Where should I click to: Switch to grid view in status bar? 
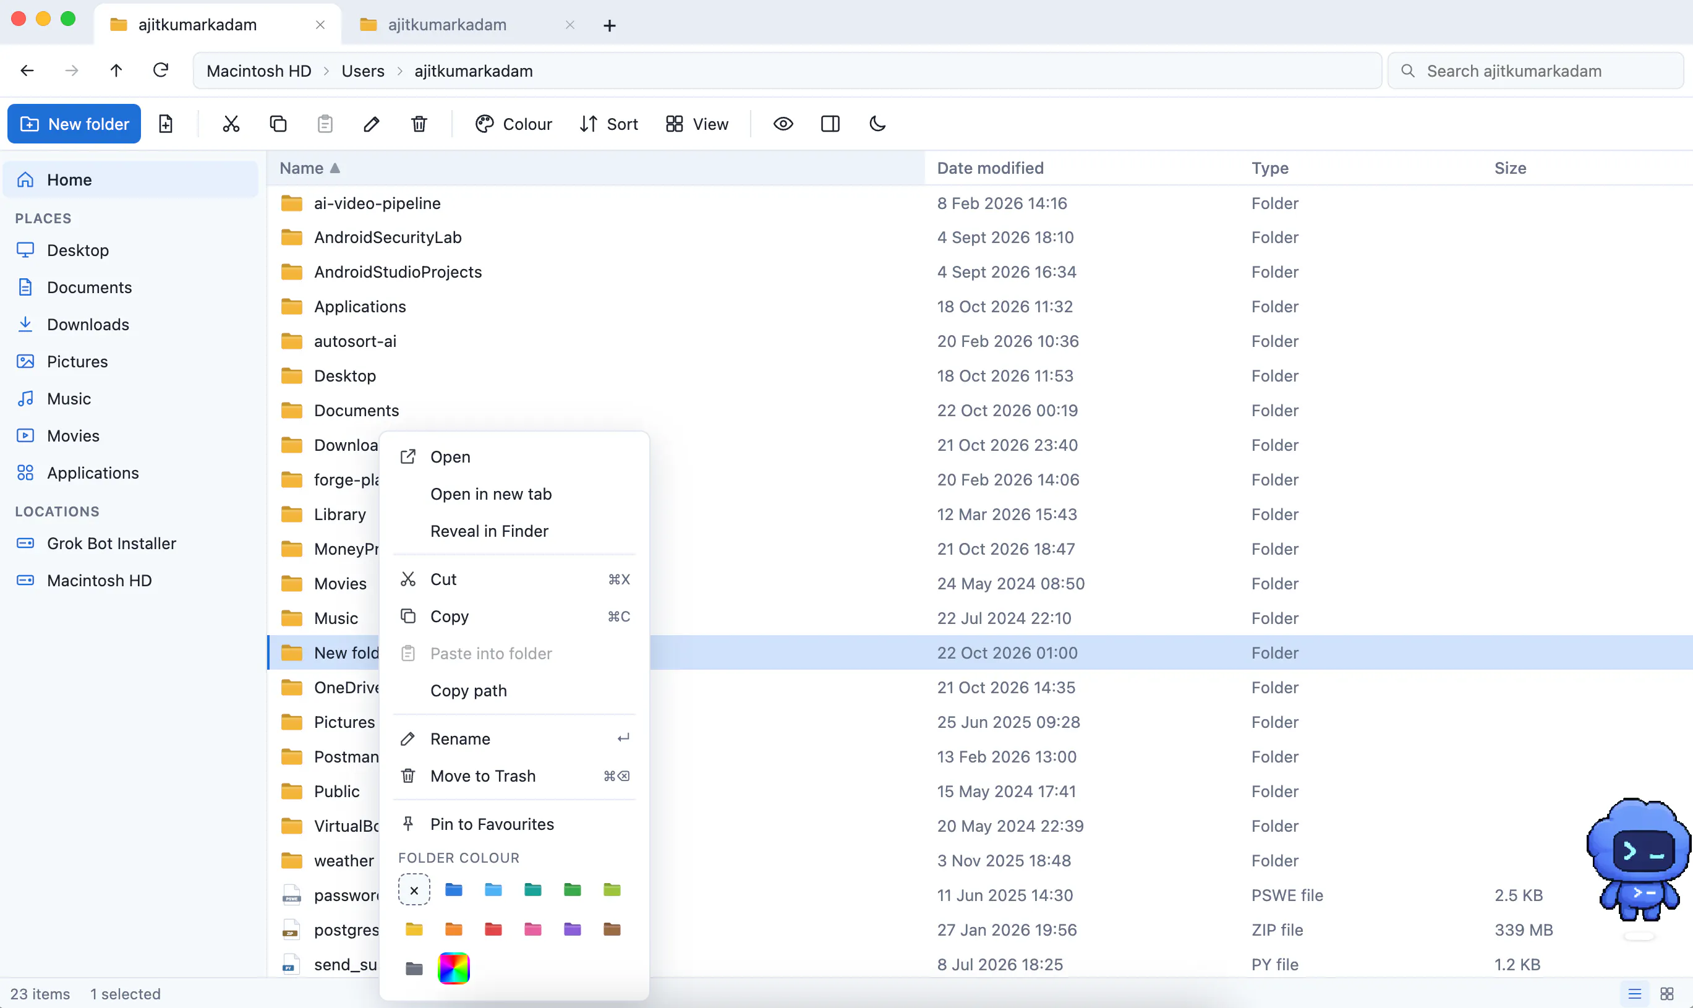coord(1666,994)
